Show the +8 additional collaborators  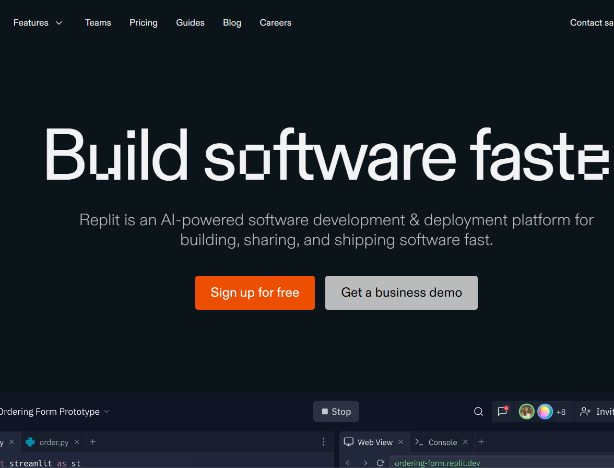click(561, 412)
